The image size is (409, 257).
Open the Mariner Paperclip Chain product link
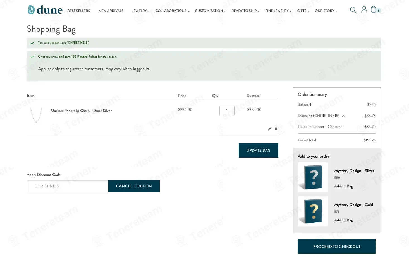[81, 111]
